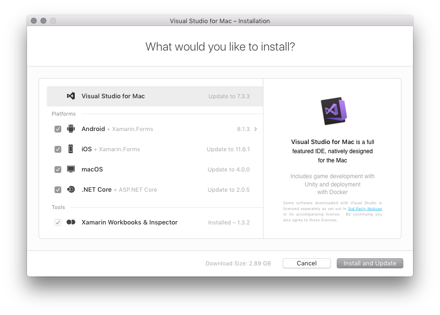The height and width of the screenshot is (315, 440).
Task: Click Xamarin Workbooks & Inspector label
Action: pos(130,222)
